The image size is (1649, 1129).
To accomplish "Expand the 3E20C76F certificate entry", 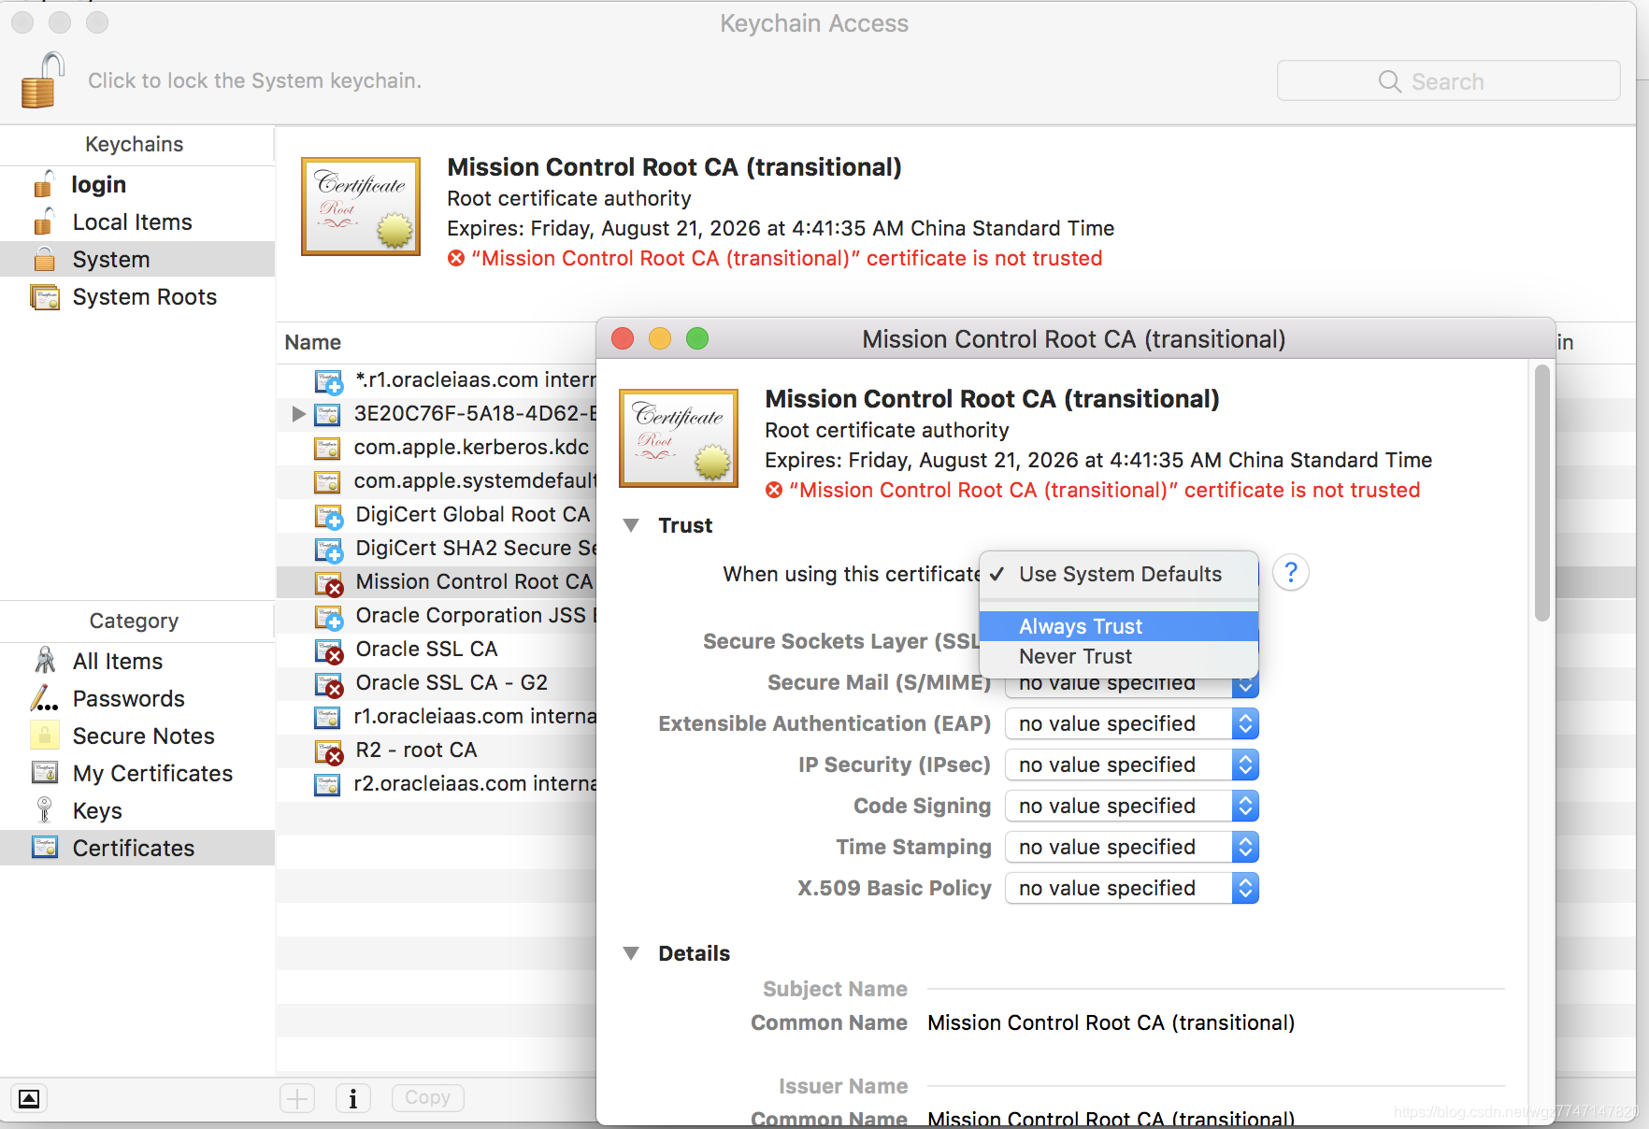I will coord(297,414).
